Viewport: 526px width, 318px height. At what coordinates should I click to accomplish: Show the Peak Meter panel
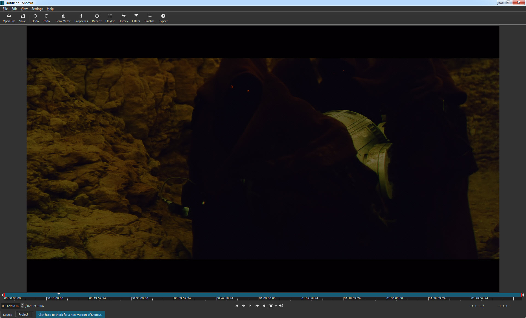63,18
